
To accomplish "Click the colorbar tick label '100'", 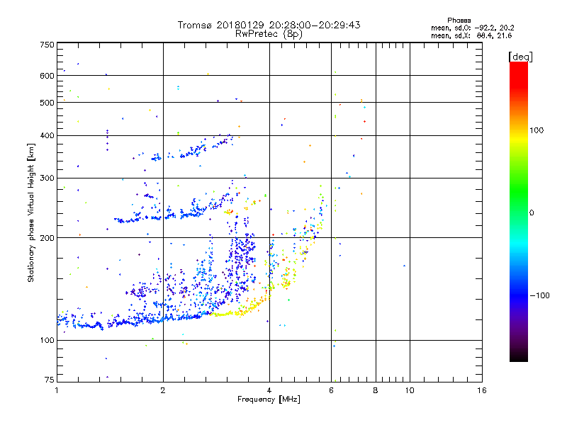I will click(537, 130).
